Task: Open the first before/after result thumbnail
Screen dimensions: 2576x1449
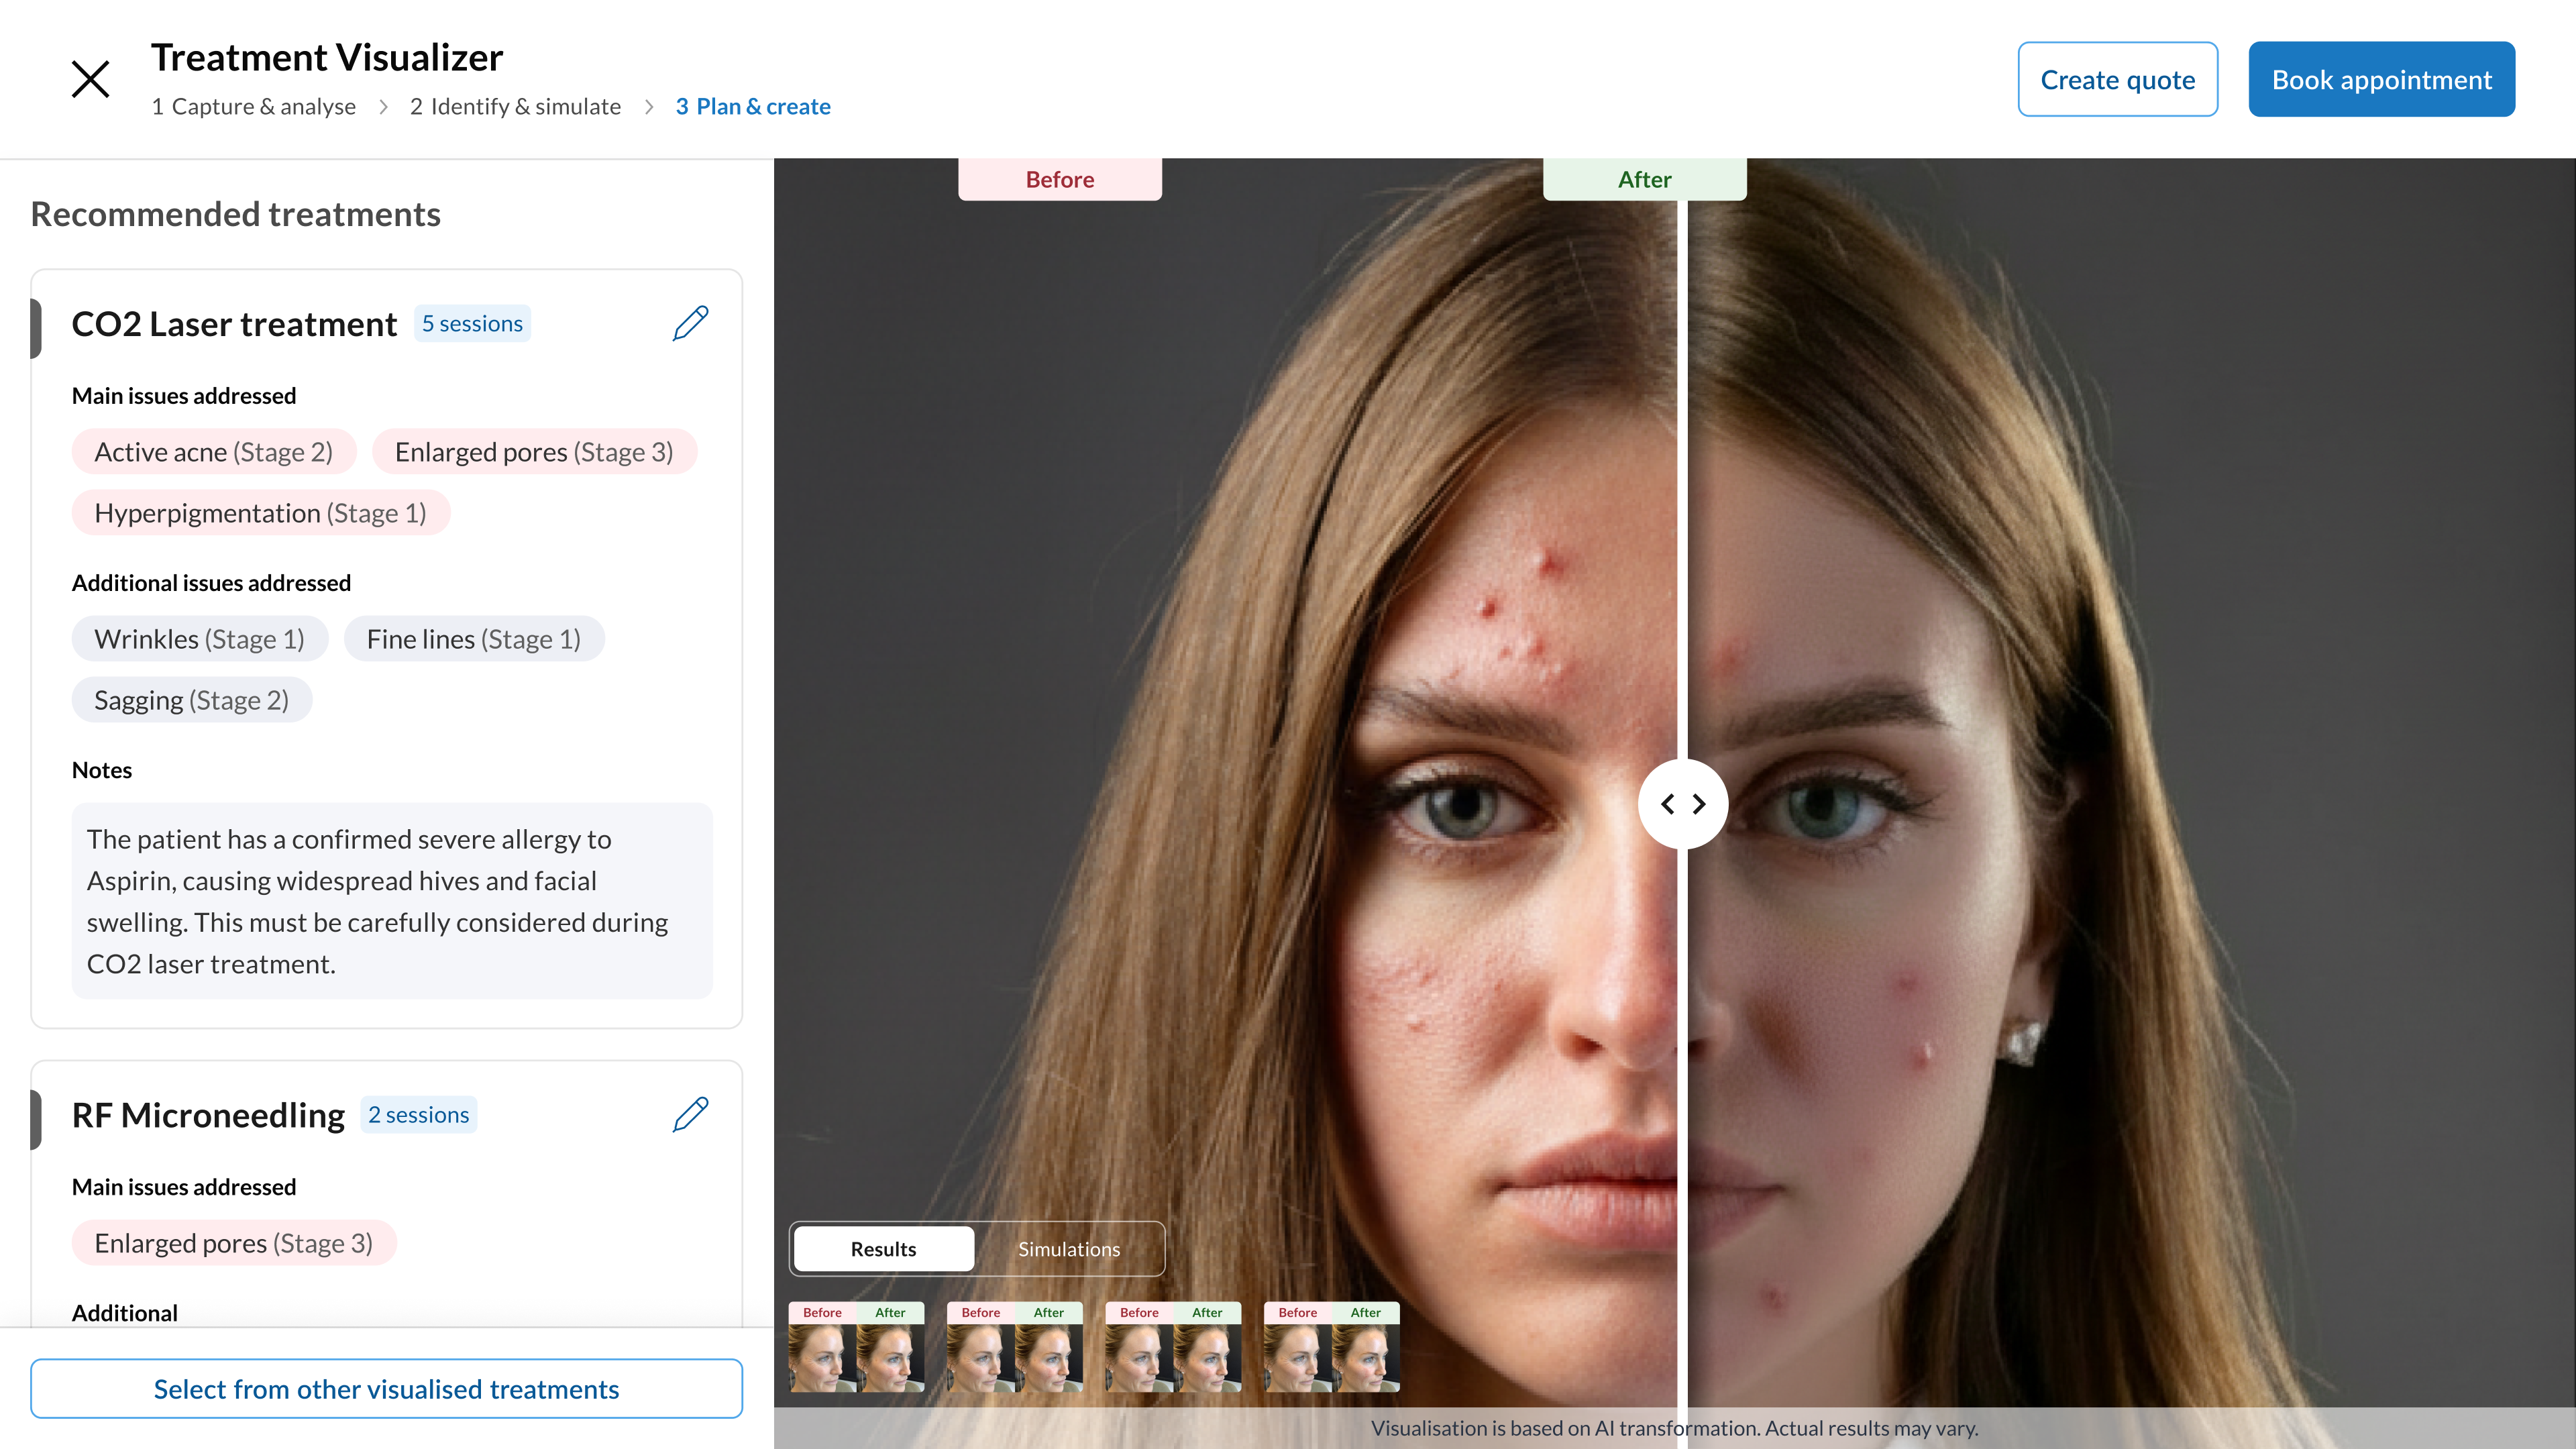Action: (x=856, y=1347)
